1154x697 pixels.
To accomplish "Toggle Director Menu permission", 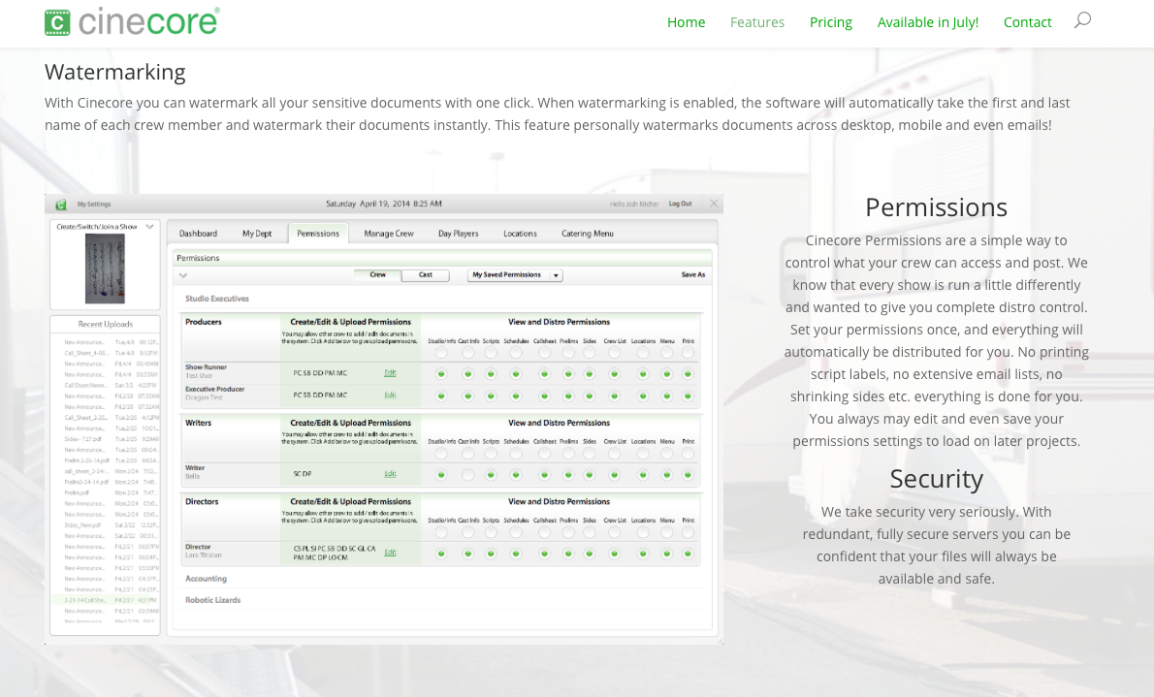I will [667, 554].
